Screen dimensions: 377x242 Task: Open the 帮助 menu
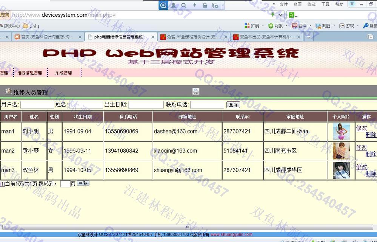click(x=339, y=4)
